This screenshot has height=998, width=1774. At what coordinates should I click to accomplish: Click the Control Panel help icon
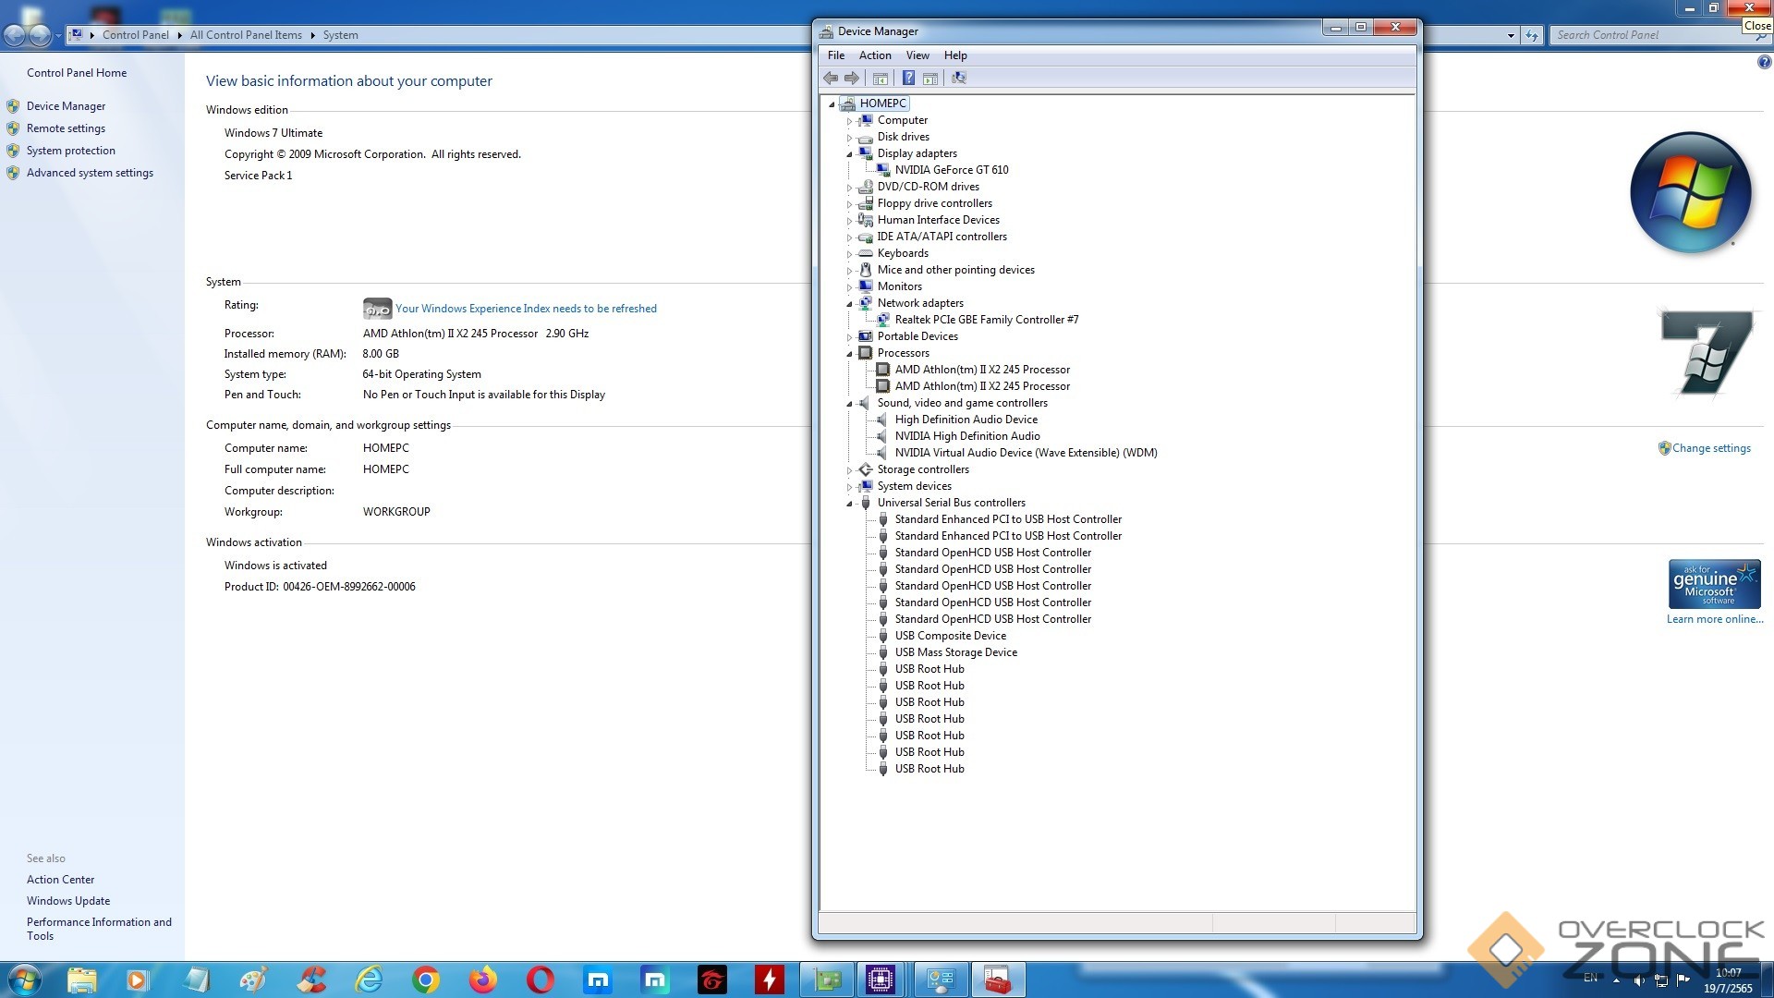(1764, 63)
